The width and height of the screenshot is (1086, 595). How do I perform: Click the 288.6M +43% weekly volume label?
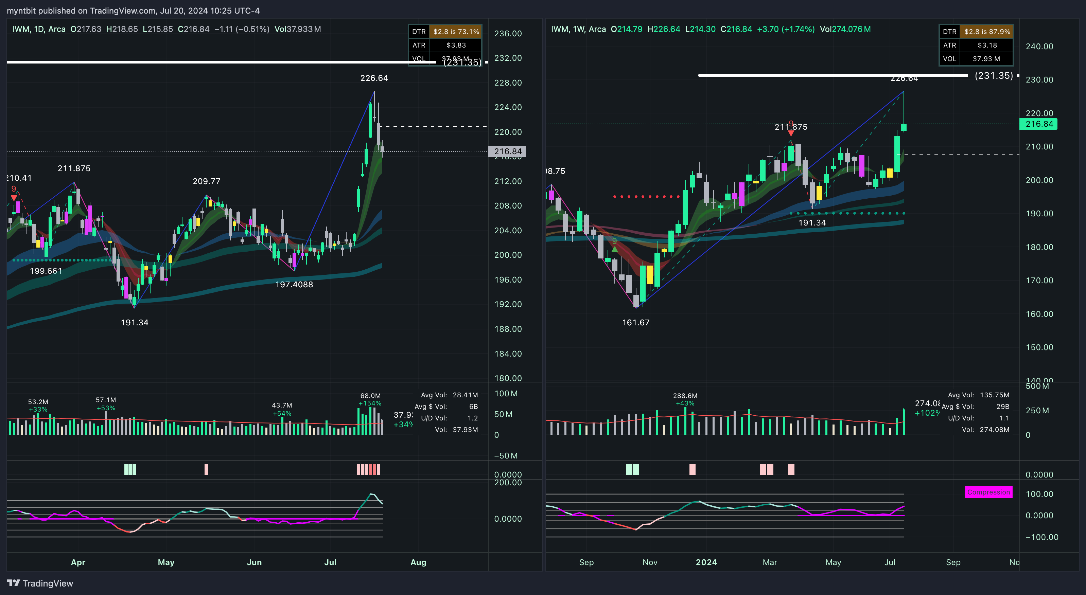coord(685,399)
